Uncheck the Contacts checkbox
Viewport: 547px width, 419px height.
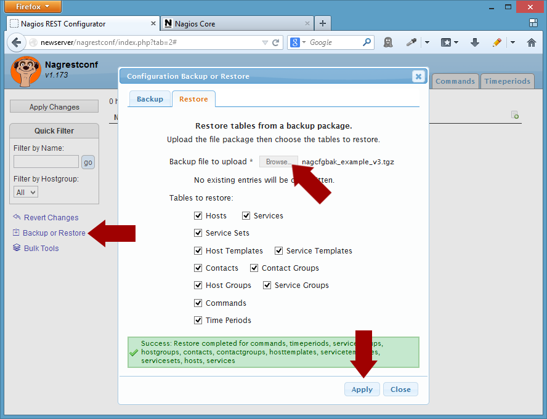(x=198, y=268)
